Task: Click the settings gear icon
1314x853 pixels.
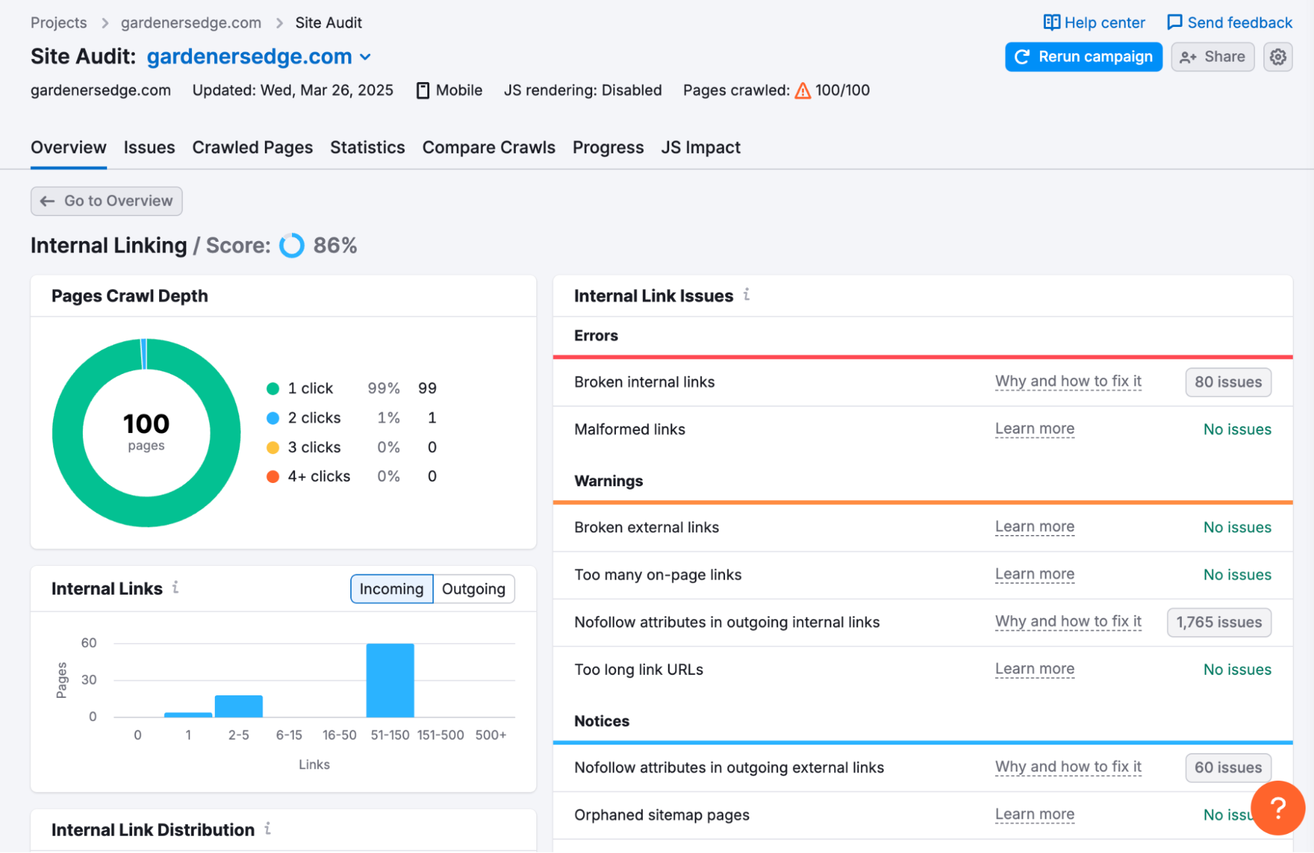Action: (x=1277, y=57)
